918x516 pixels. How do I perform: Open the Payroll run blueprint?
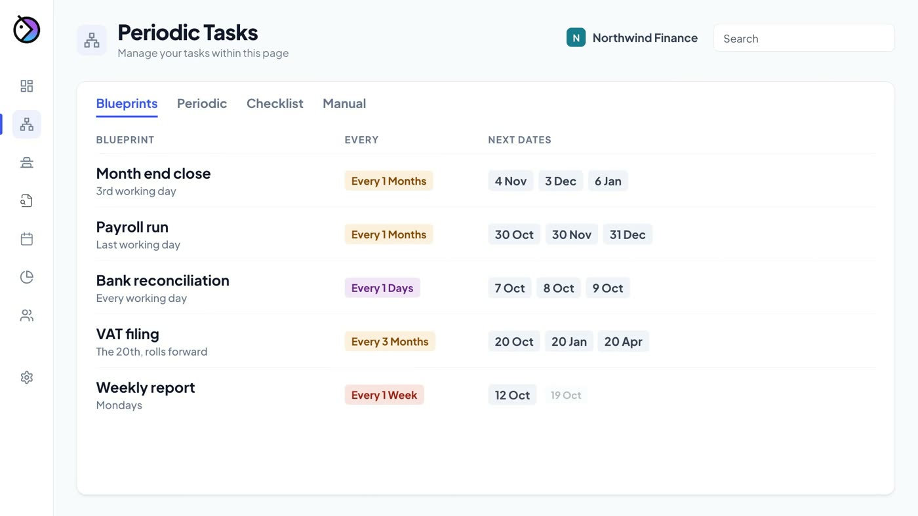click(x=132, y=227)
